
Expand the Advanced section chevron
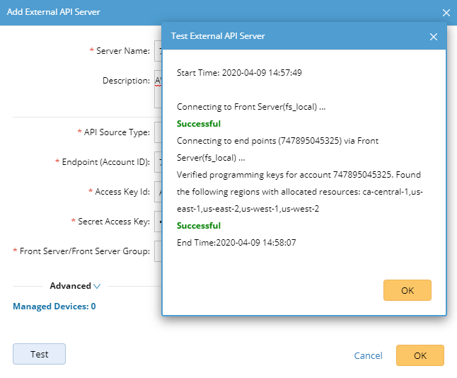[97, 286]
